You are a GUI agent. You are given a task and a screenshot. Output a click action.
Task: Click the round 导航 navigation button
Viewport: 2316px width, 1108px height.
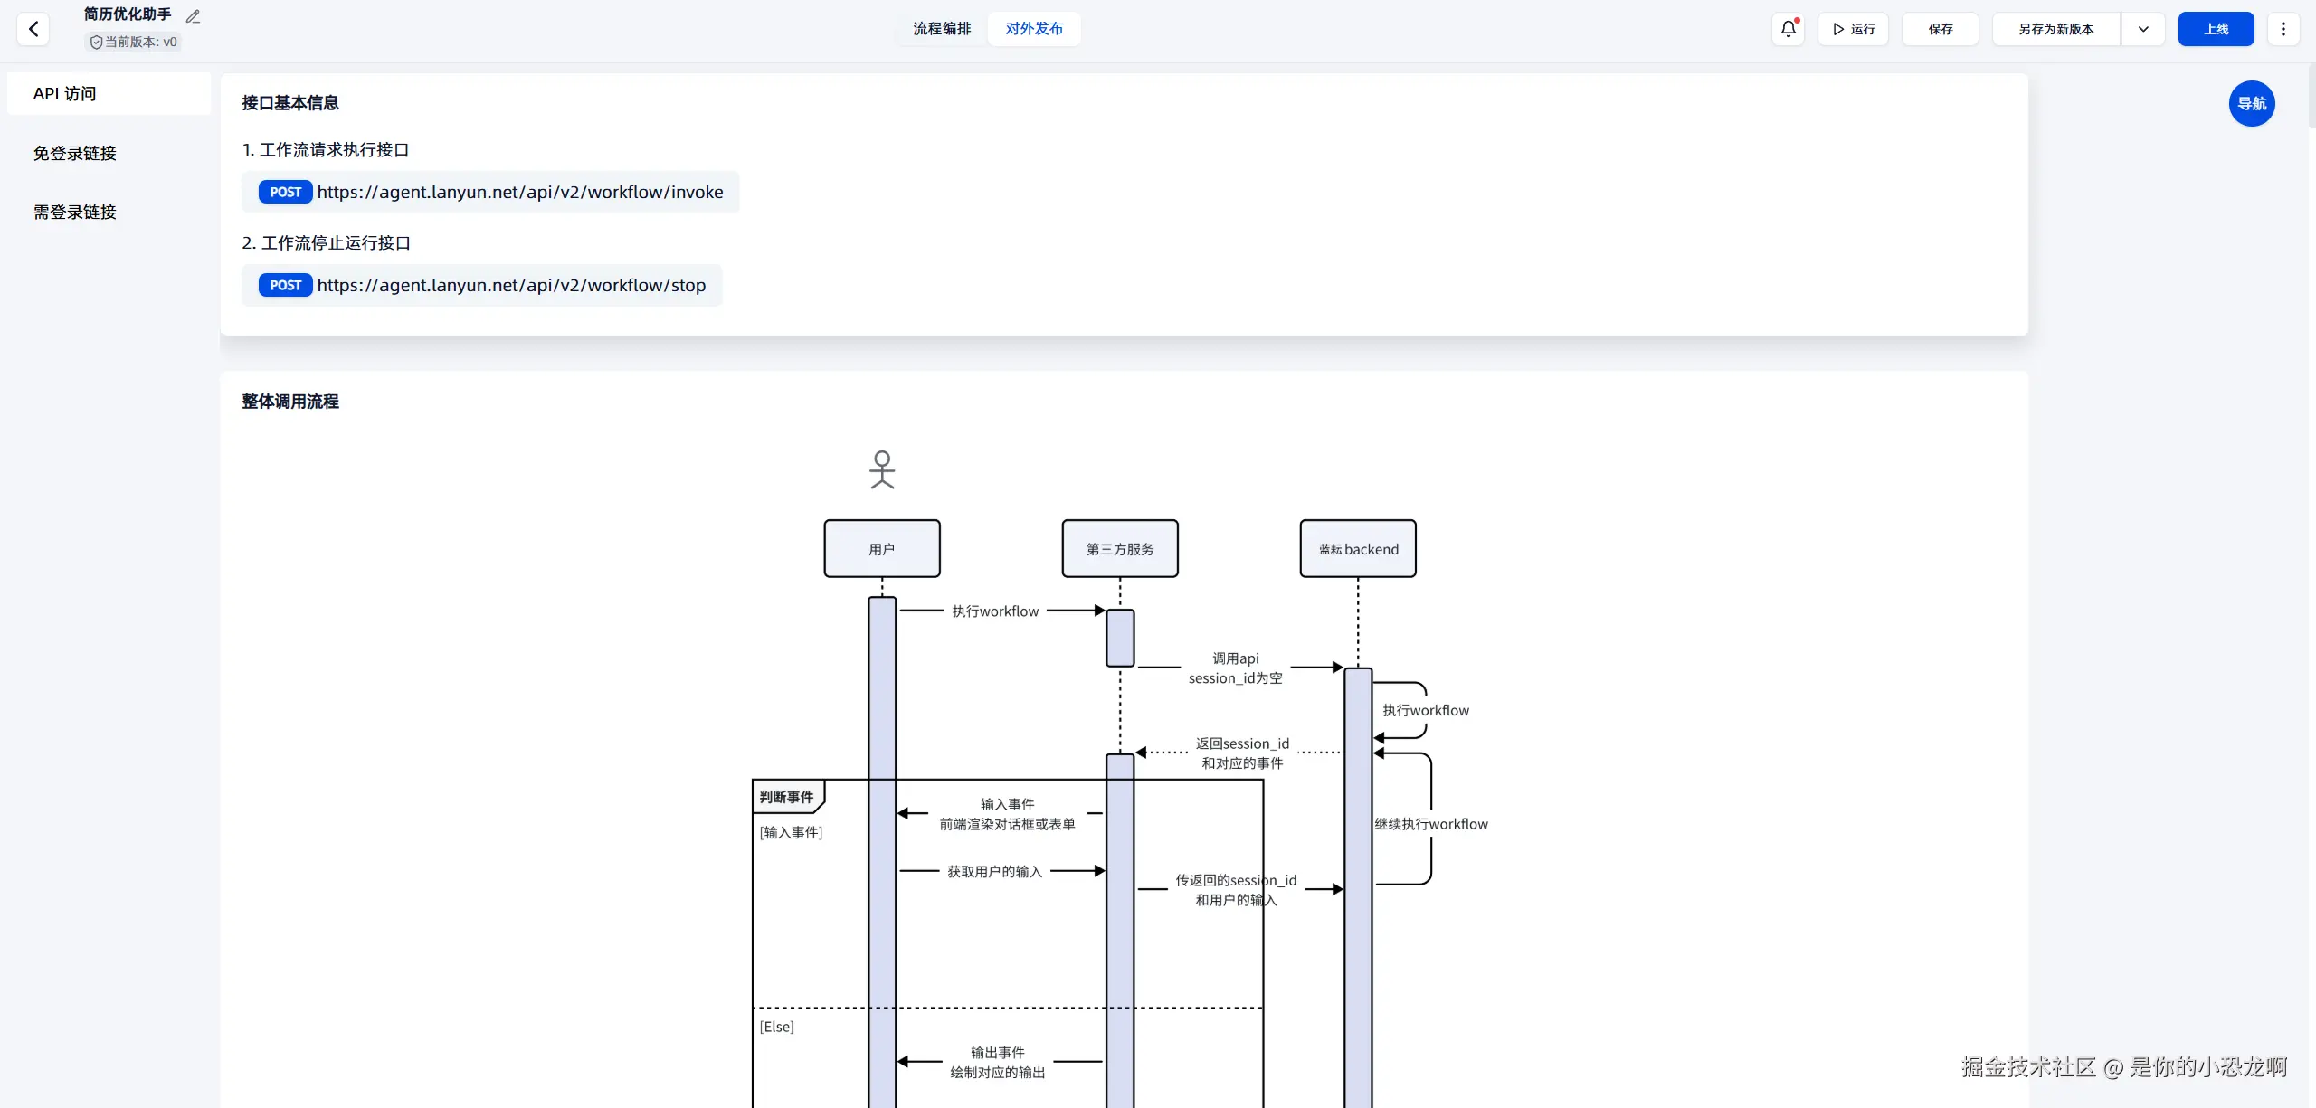pyautogui.click(x=2251, y=103)
